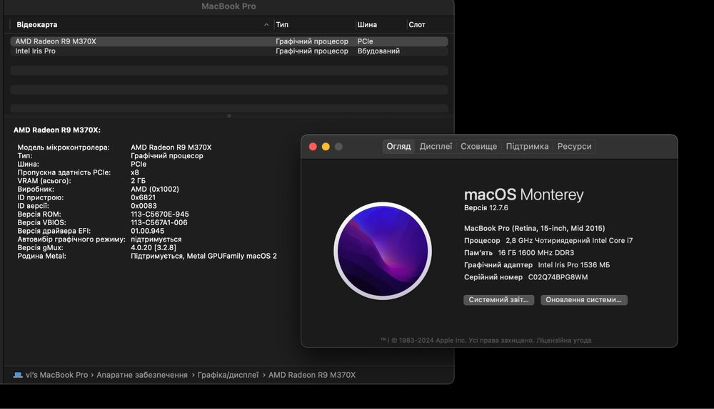Click the device ID value 0x6821
Screen dimensions: 714x409
click(x=143, y=197)
